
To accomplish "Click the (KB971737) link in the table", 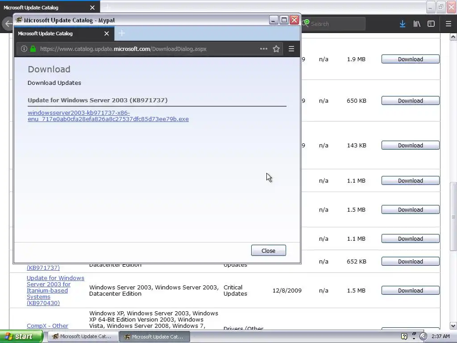I will [43, 268].
